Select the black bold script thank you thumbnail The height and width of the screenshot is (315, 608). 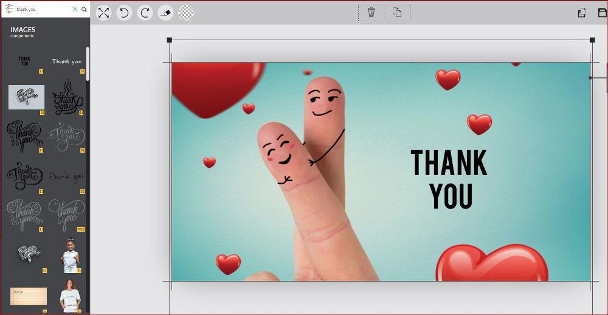tap(24, 176)
